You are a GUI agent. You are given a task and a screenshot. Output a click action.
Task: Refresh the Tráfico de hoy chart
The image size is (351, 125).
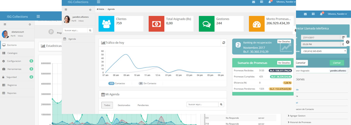pyautogui.click(x=224, y=43)
